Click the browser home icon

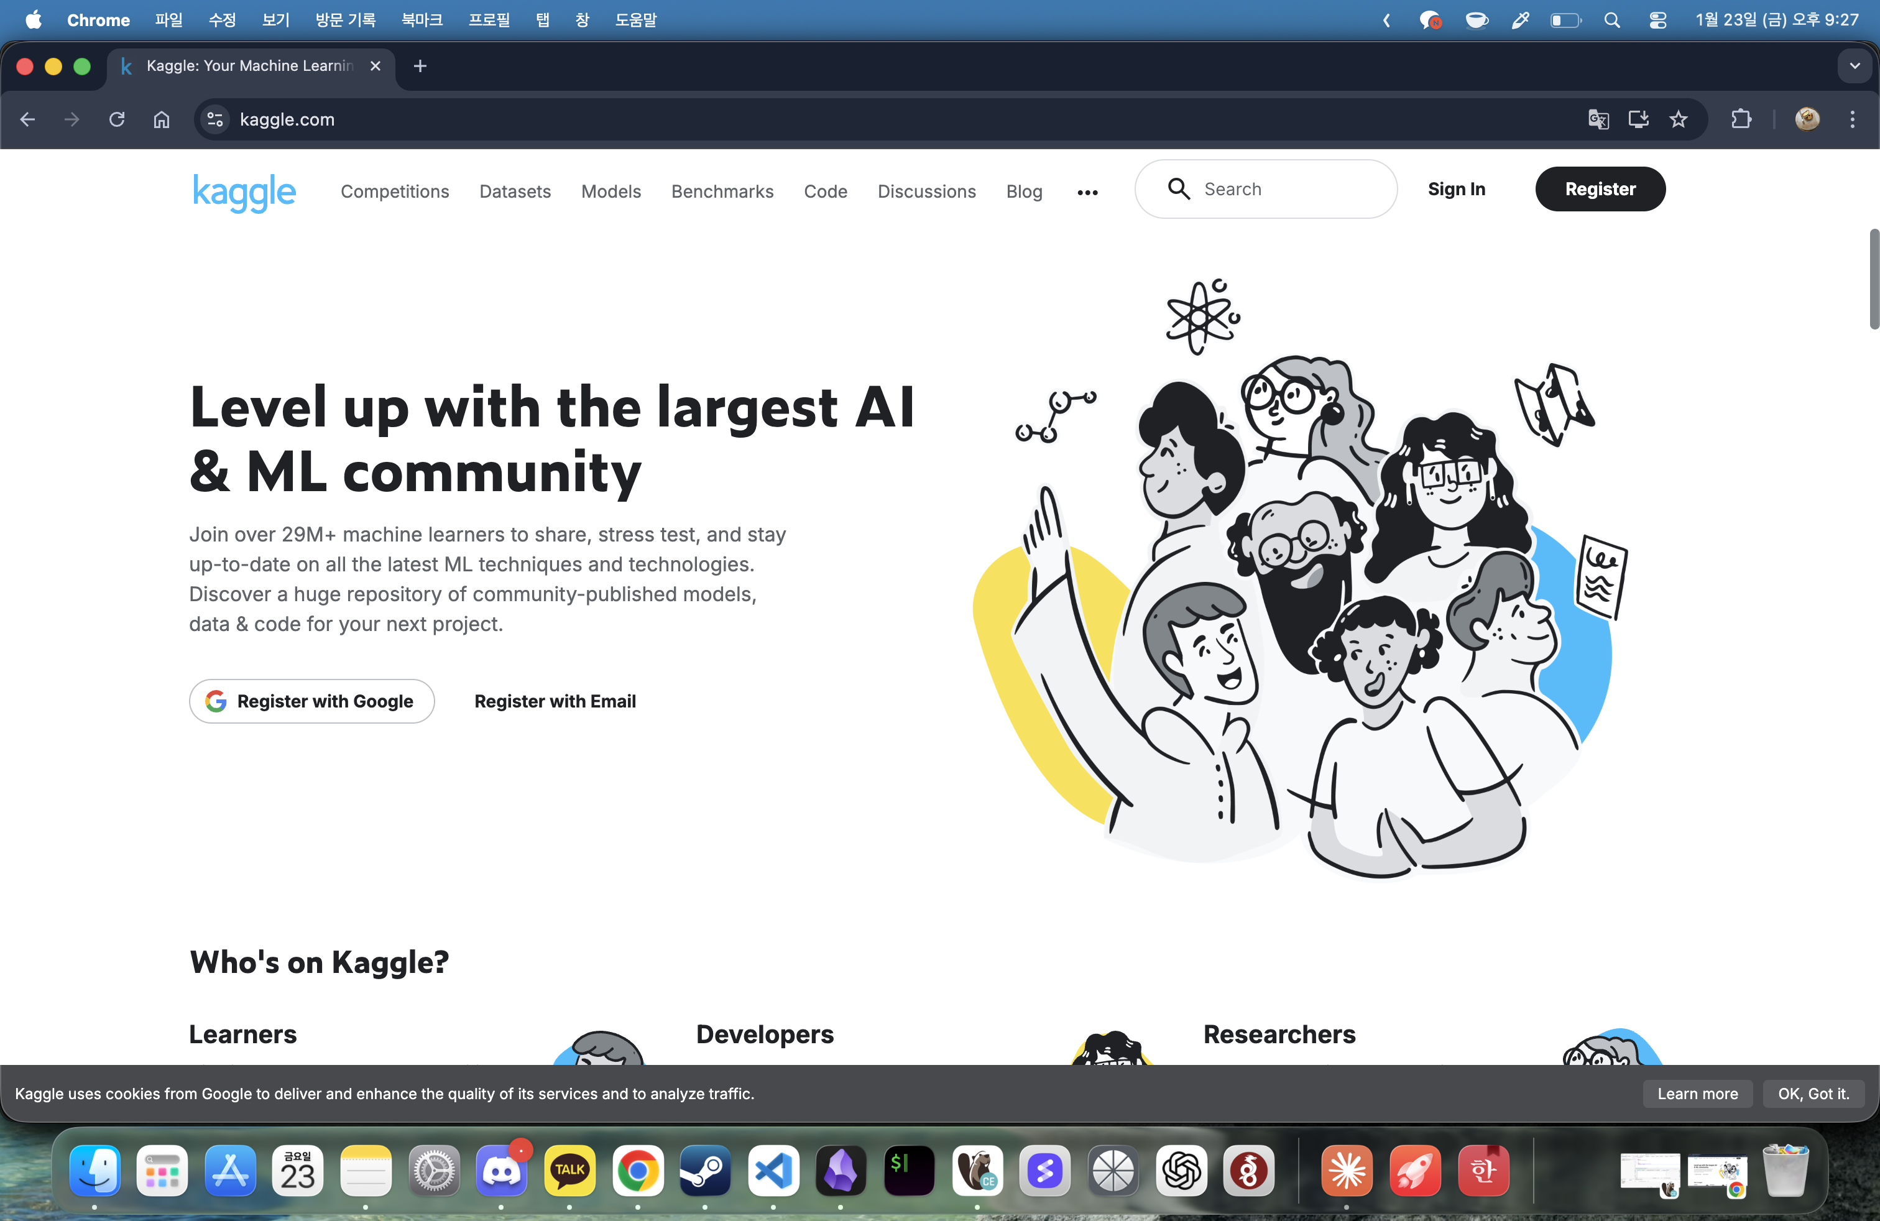tap(161, 119)
